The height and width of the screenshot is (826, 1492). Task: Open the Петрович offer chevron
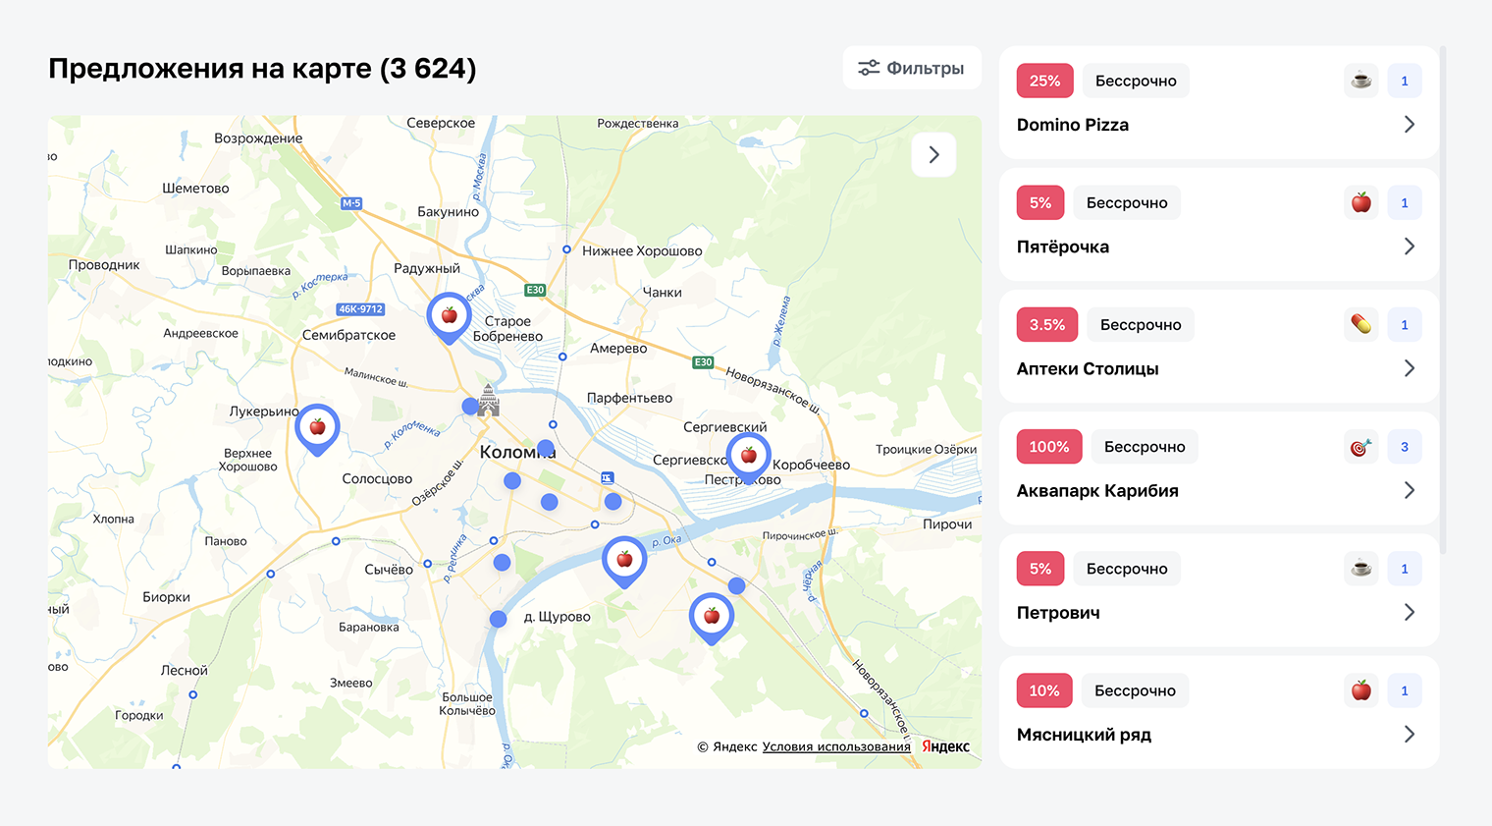[1410, 612]
